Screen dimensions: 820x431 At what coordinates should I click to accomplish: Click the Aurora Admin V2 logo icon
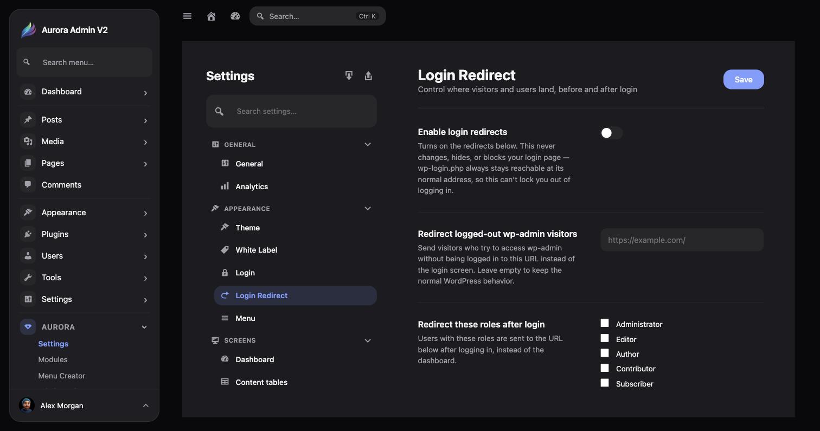28,30
